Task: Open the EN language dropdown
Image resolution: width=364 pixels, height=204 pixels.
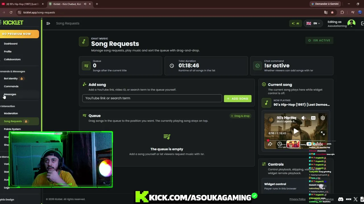Action: tap(313, 23)
